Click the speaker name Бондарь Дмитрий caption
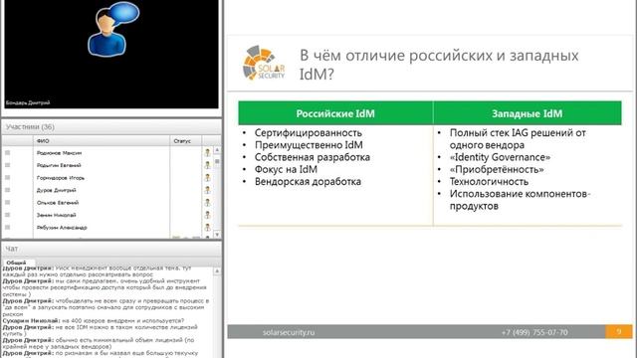 [28, 102]
